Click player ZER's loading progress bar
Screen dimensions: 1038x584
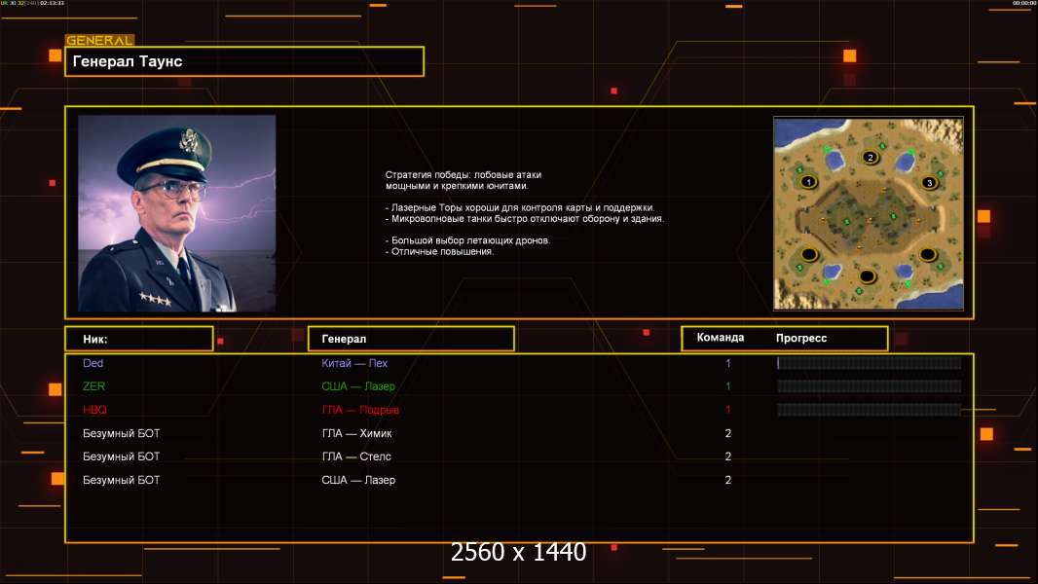869,386
